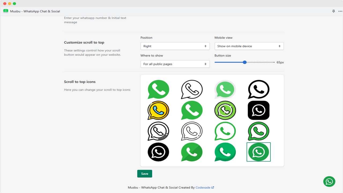343x193 pixels.
Task: Open the more options ellipsis menu
Action: coord(340,11)
